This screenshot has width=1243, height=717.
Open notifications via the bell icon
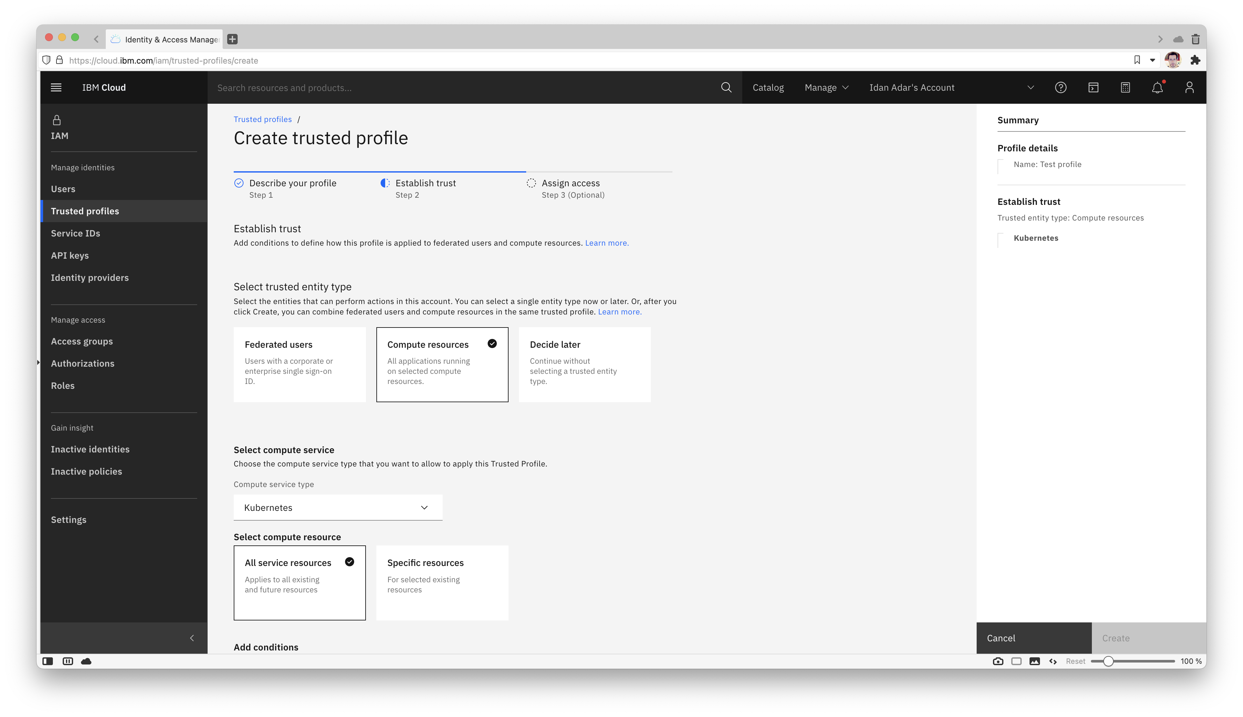click(x=1157, y=87)
